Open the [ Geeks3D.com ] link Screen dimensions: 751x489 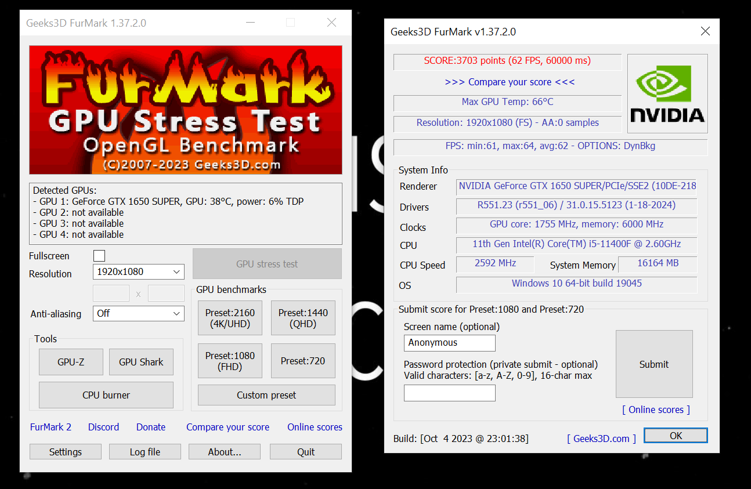click(x=601, y=439)
